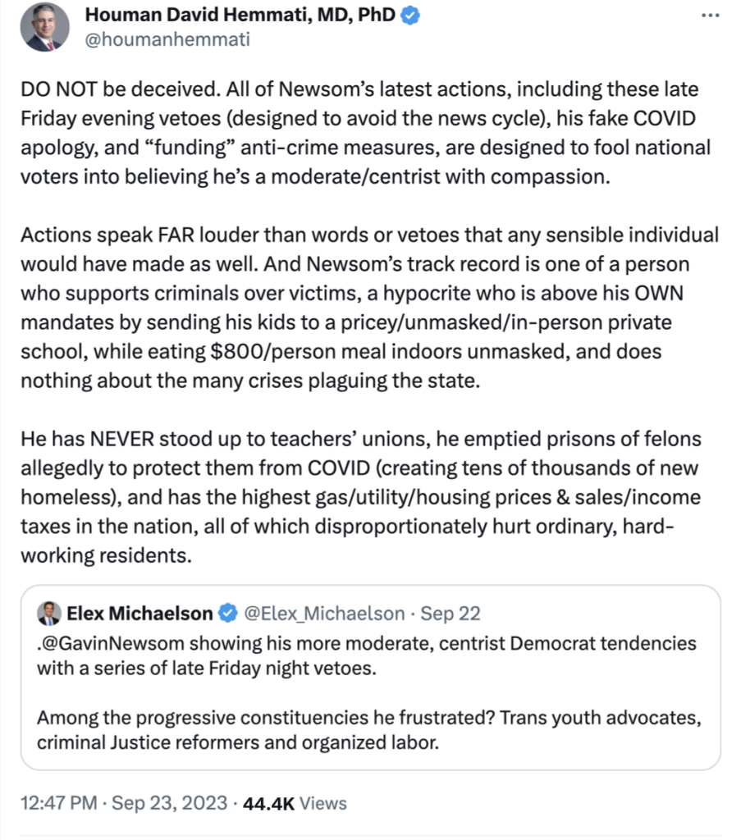This screenshot has width=741, height=840.
Task: Click the paragraph beginning He has NEVER
Action: [x=361, y=497]
